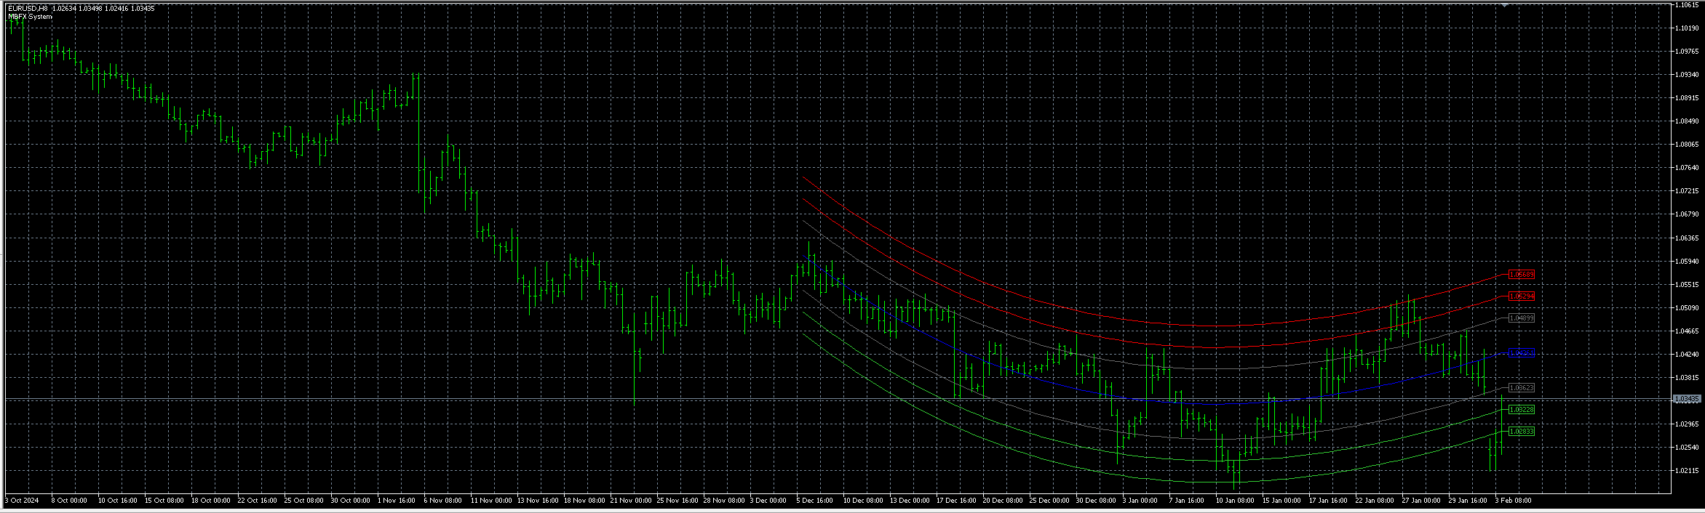Click 1.06790 on the price scale
Screen dimensions: 1705x513
click(x=1687, y=214)
